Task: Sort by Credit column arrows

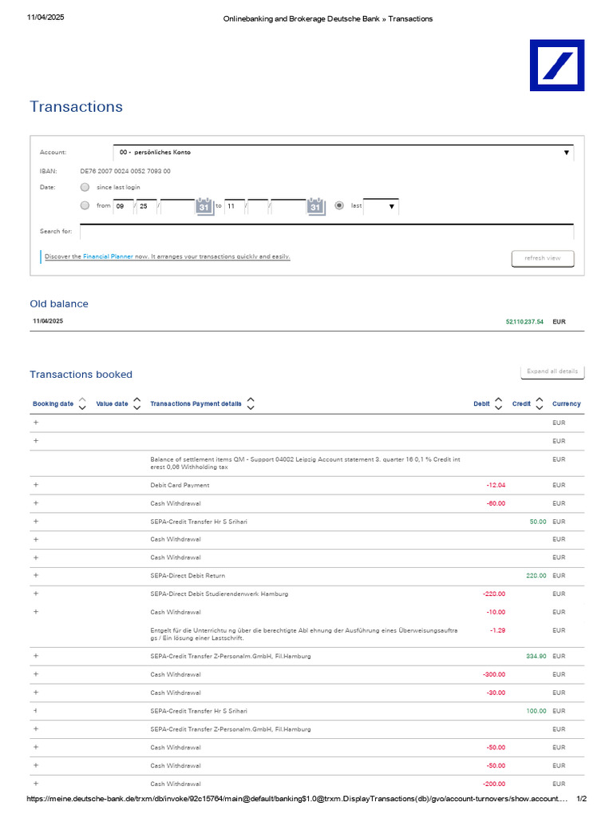Action: point(540,403)
